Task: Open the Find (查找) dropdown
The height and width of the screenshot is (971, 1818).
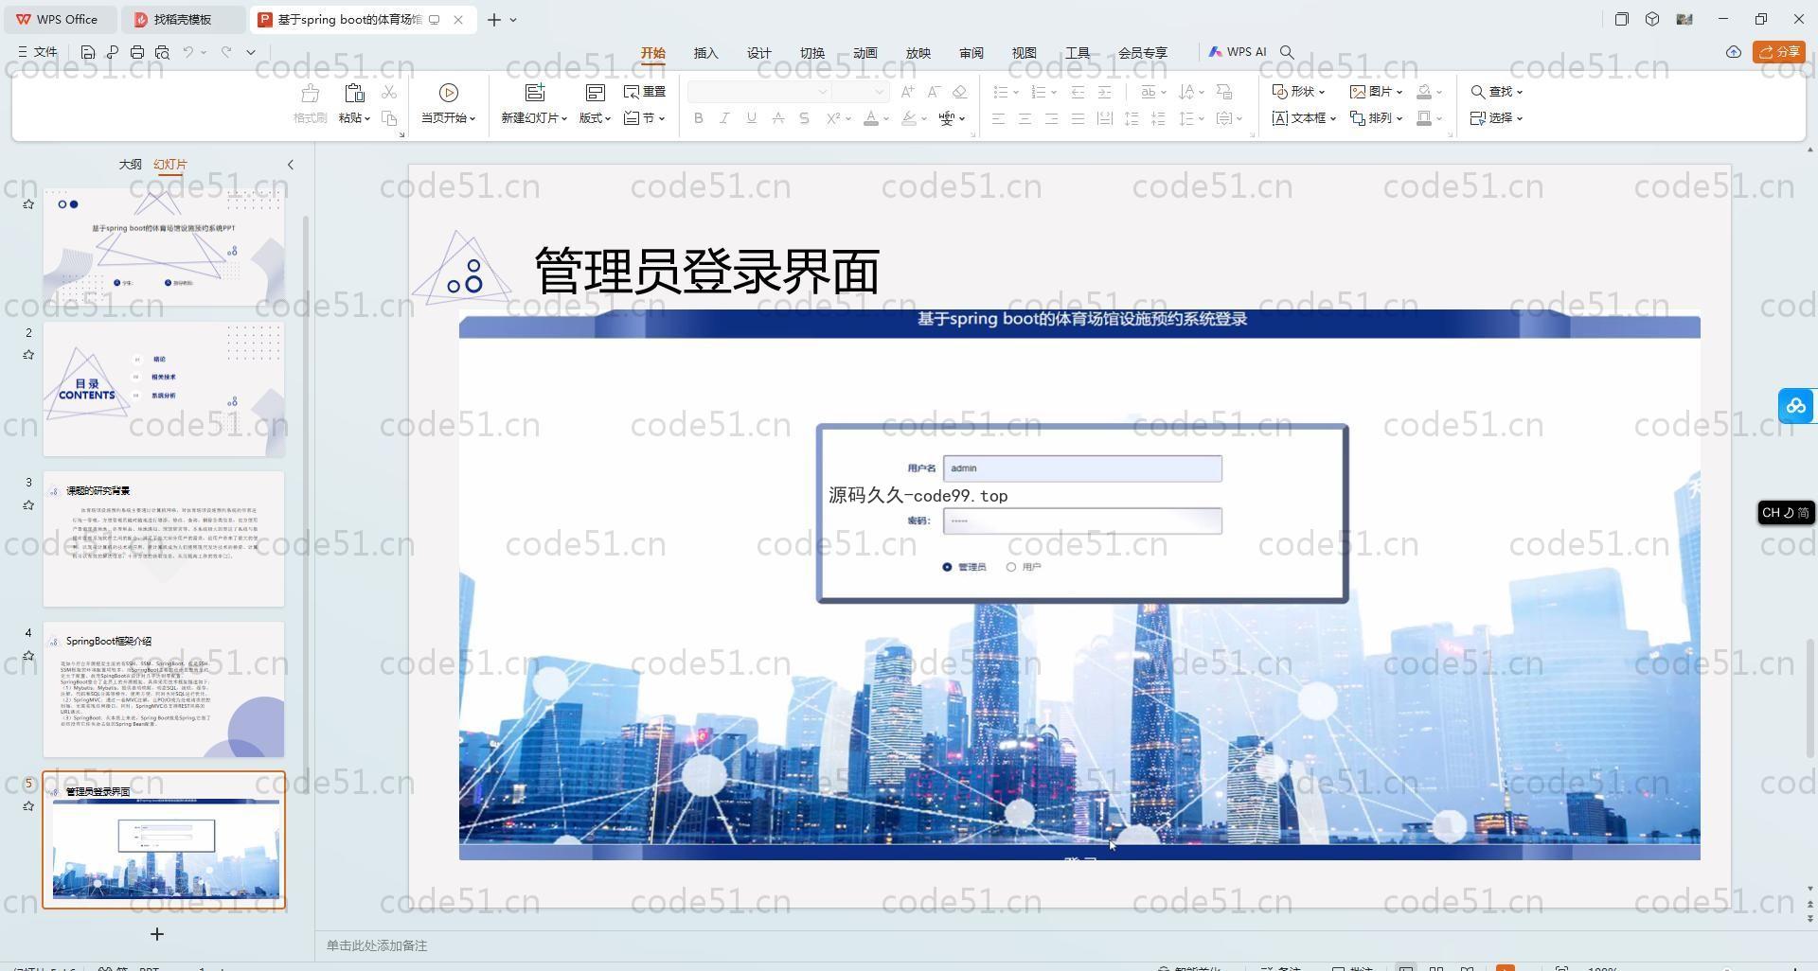Action: 1497,92
